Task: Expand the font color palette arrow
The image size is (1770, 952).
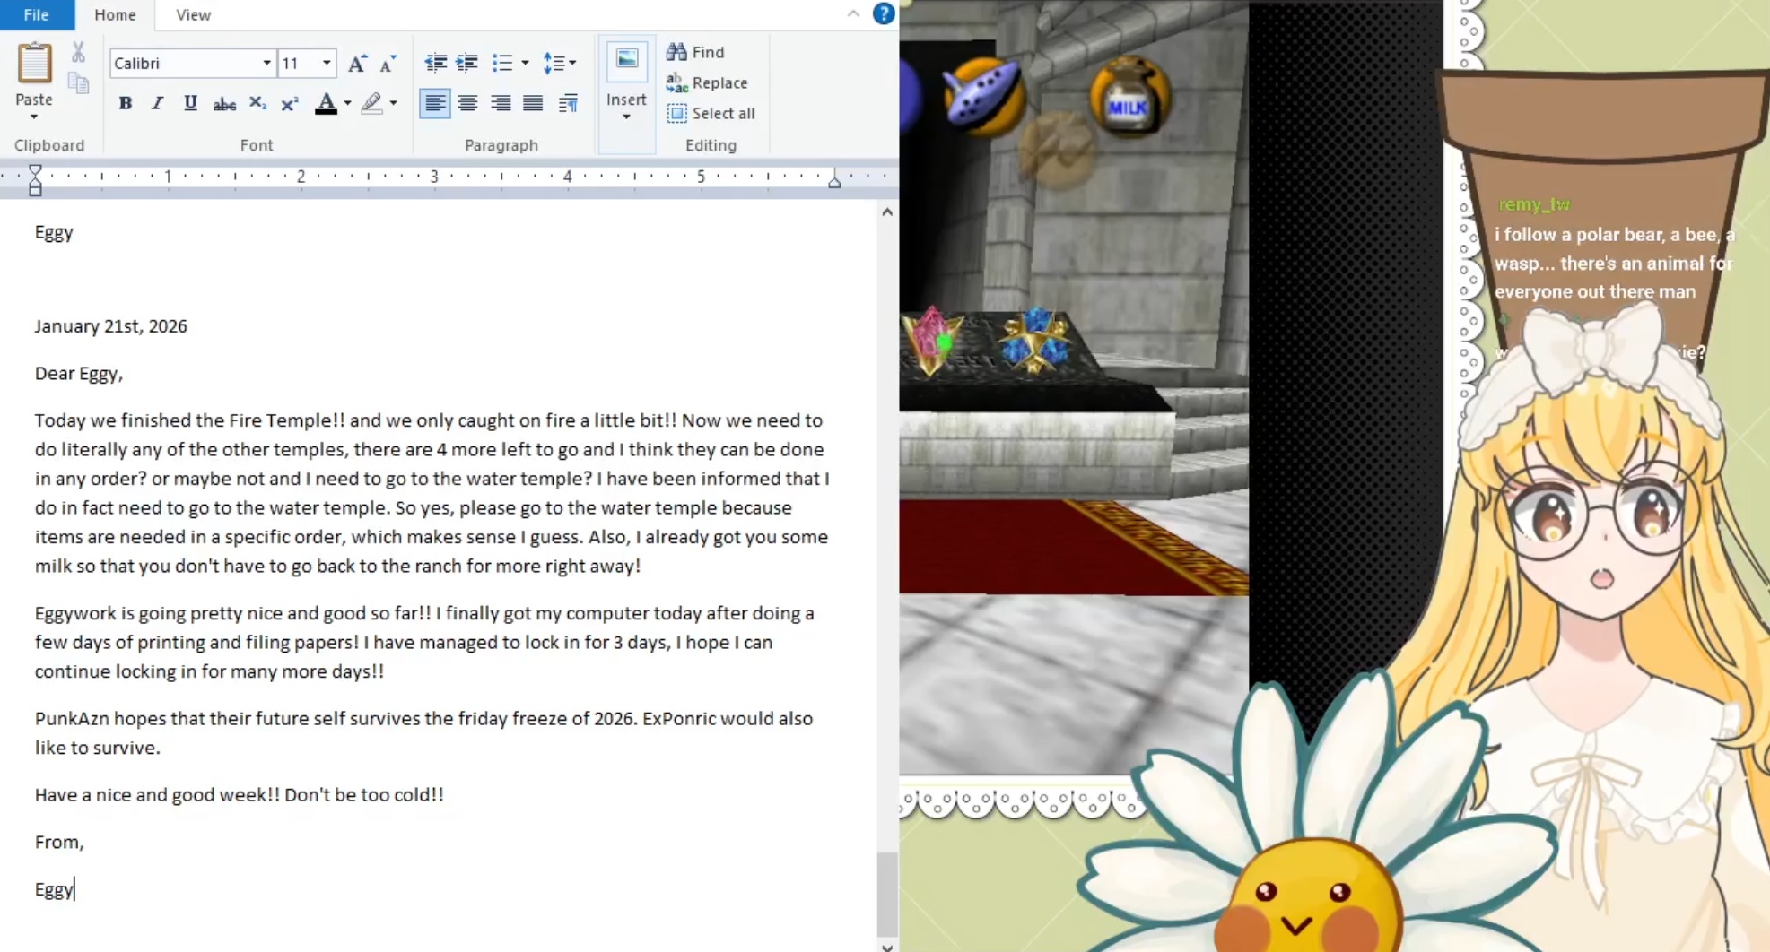Action: [347, 103]
